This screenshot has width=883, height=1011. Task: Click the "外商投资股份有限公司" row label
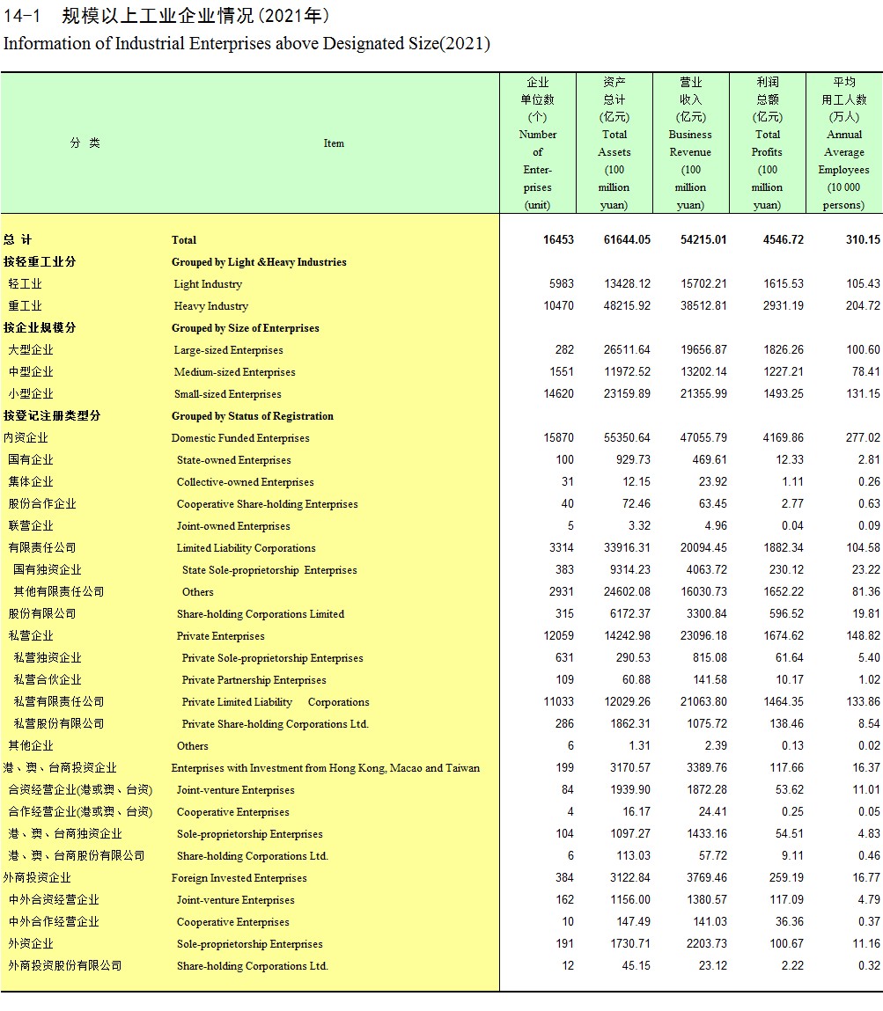pos(64,965)
